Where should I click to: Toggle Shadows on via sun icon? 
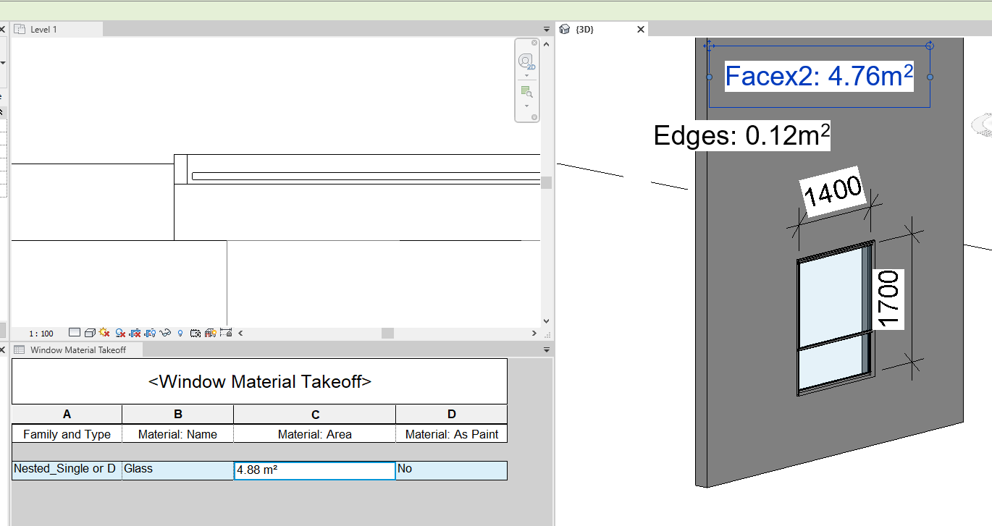click(119, 333)
